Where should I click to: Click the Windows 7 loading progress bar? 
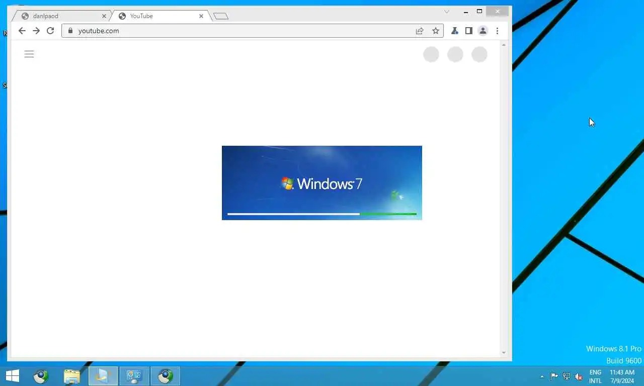coord(322,214)
